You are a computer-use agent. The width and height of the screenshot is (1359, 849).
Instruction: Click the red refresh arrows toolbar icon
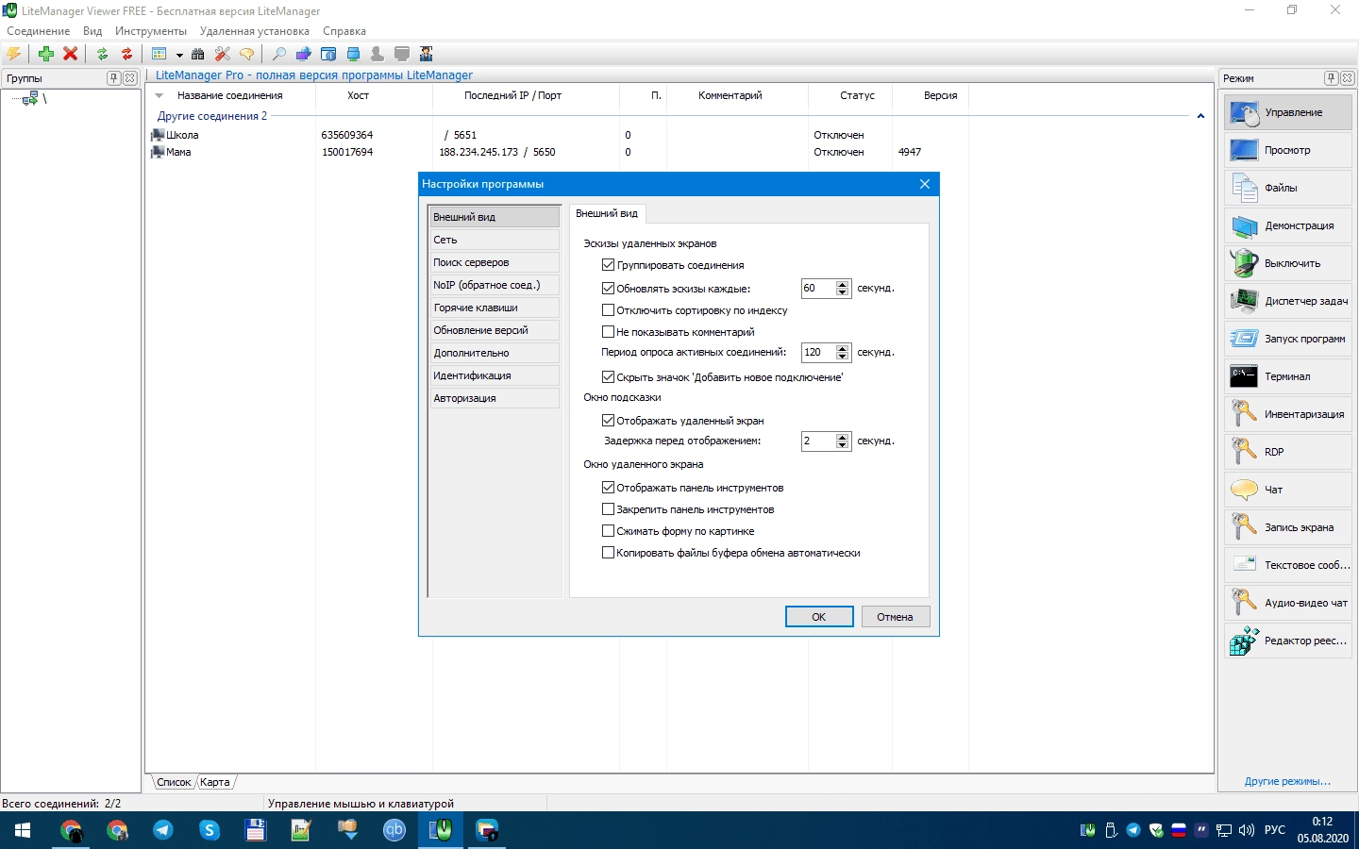tap(126, 54)
